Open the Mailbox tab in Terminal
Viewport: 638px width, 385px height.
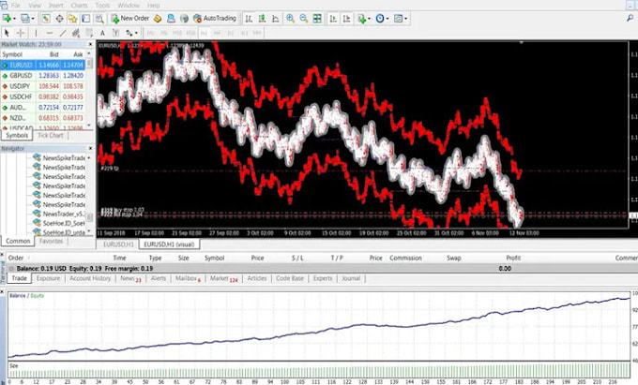tap(187, 279)
